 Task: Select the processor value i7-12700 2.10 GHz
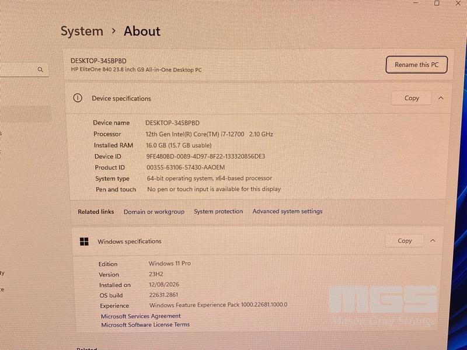pyautogui.click(x=210, y=134)
